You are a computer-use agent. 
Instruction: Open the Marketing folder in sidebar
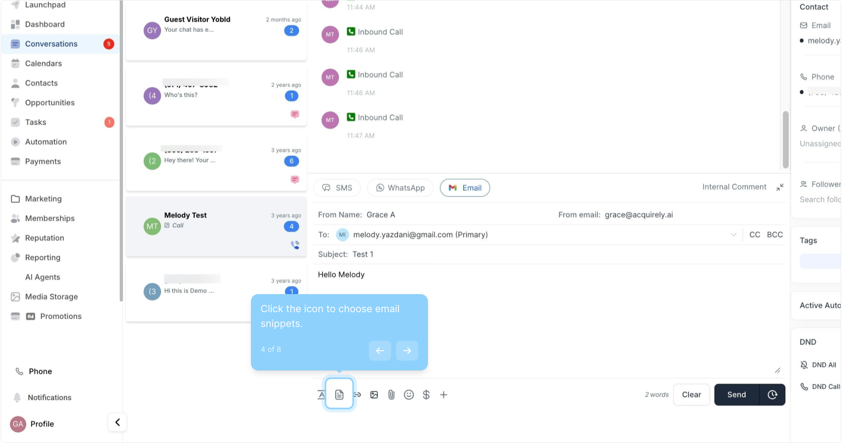43,199
